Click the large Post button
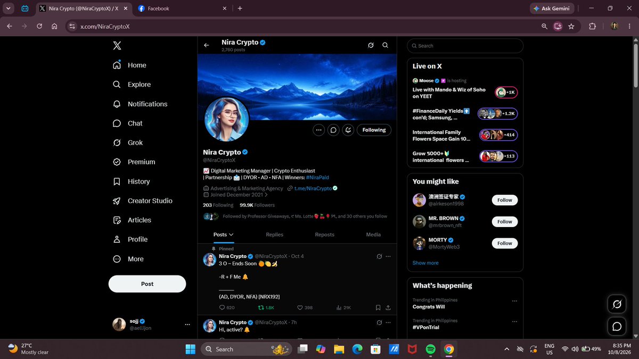The image size is (639, 359). tap(147, 284)
